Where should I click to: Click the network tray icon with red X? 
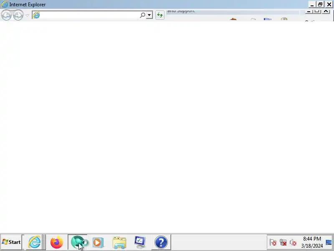tap(283, 243)
